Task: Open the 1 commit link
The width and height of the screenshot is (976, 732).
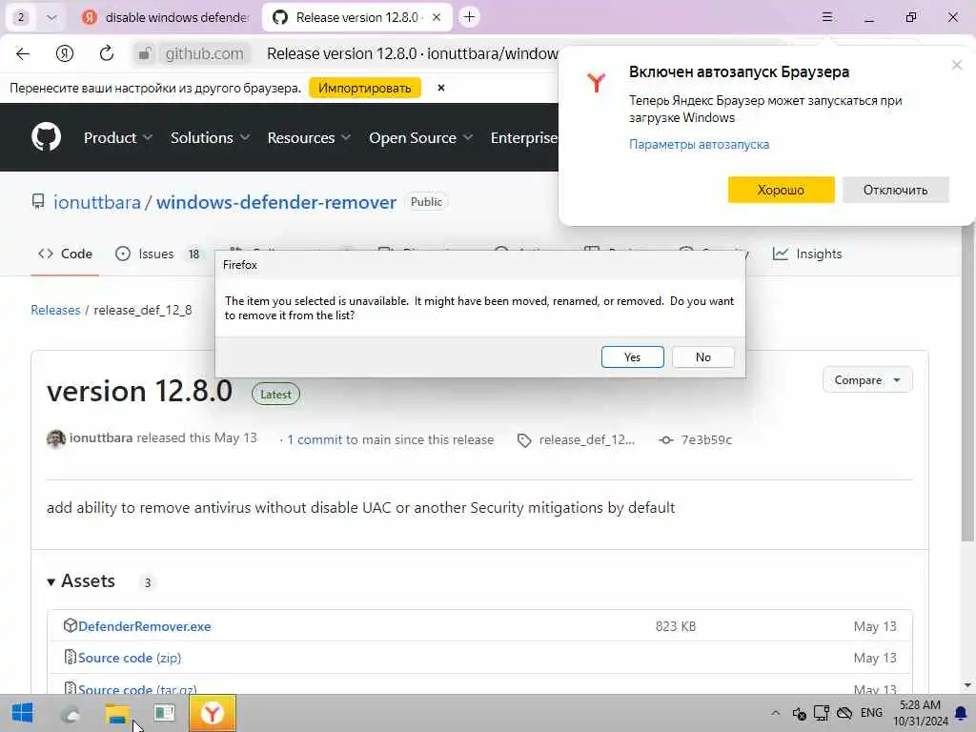Action: pos(315,439)
